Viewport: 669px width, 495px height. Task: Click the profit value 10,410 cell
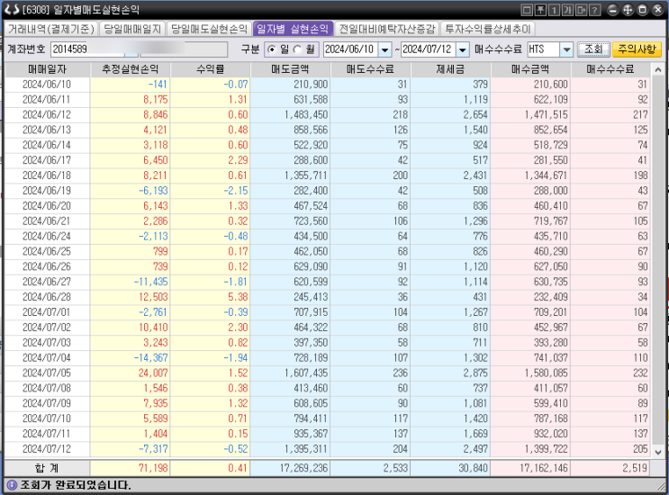click(131, 328)
